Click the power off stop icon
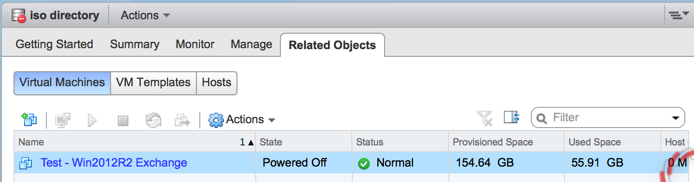 (123, 120)
